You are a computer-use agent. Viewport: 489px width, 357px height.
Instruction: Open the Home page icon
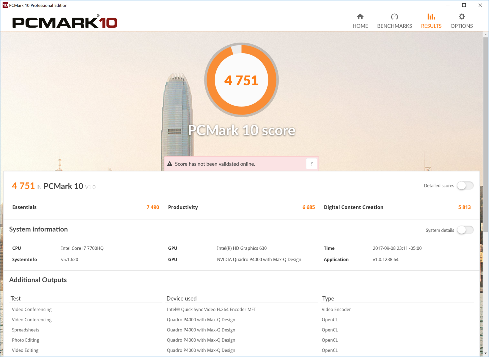360,17
